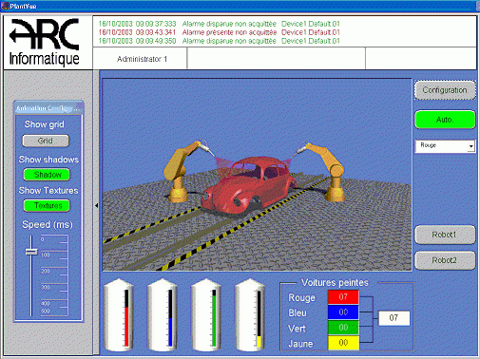Collapse the left panel with arrow
Screen dimensions: 480x359
pos(96,205)
